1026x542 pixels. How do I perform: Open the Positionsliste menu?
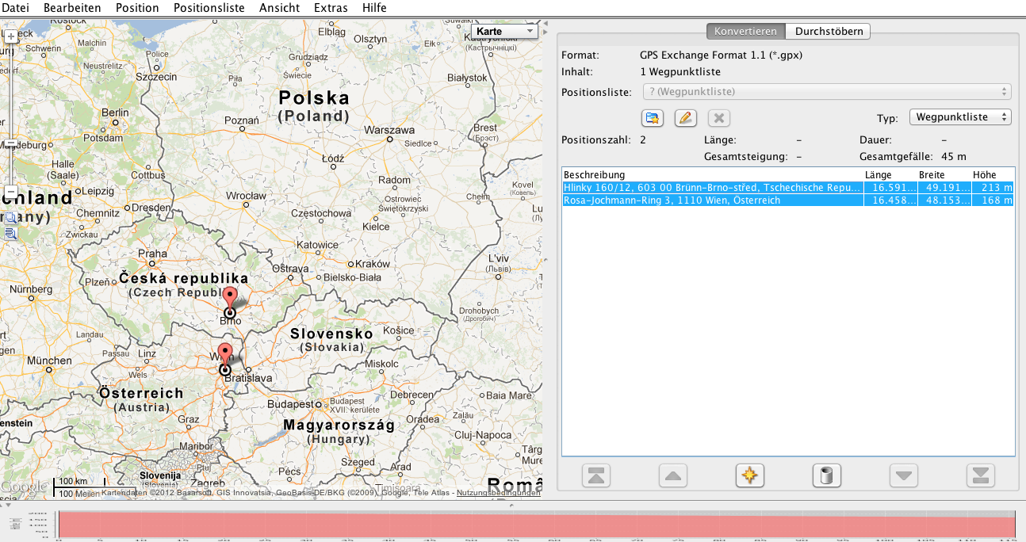pyautogui.click(x=209, y=8)
